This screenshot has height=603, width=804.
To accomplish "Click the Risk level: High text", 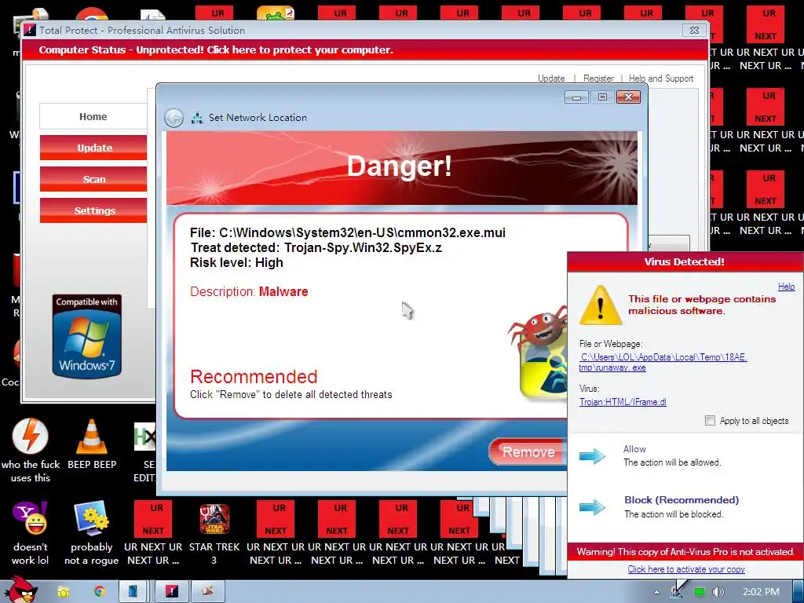I will click(x=236, y=262).
